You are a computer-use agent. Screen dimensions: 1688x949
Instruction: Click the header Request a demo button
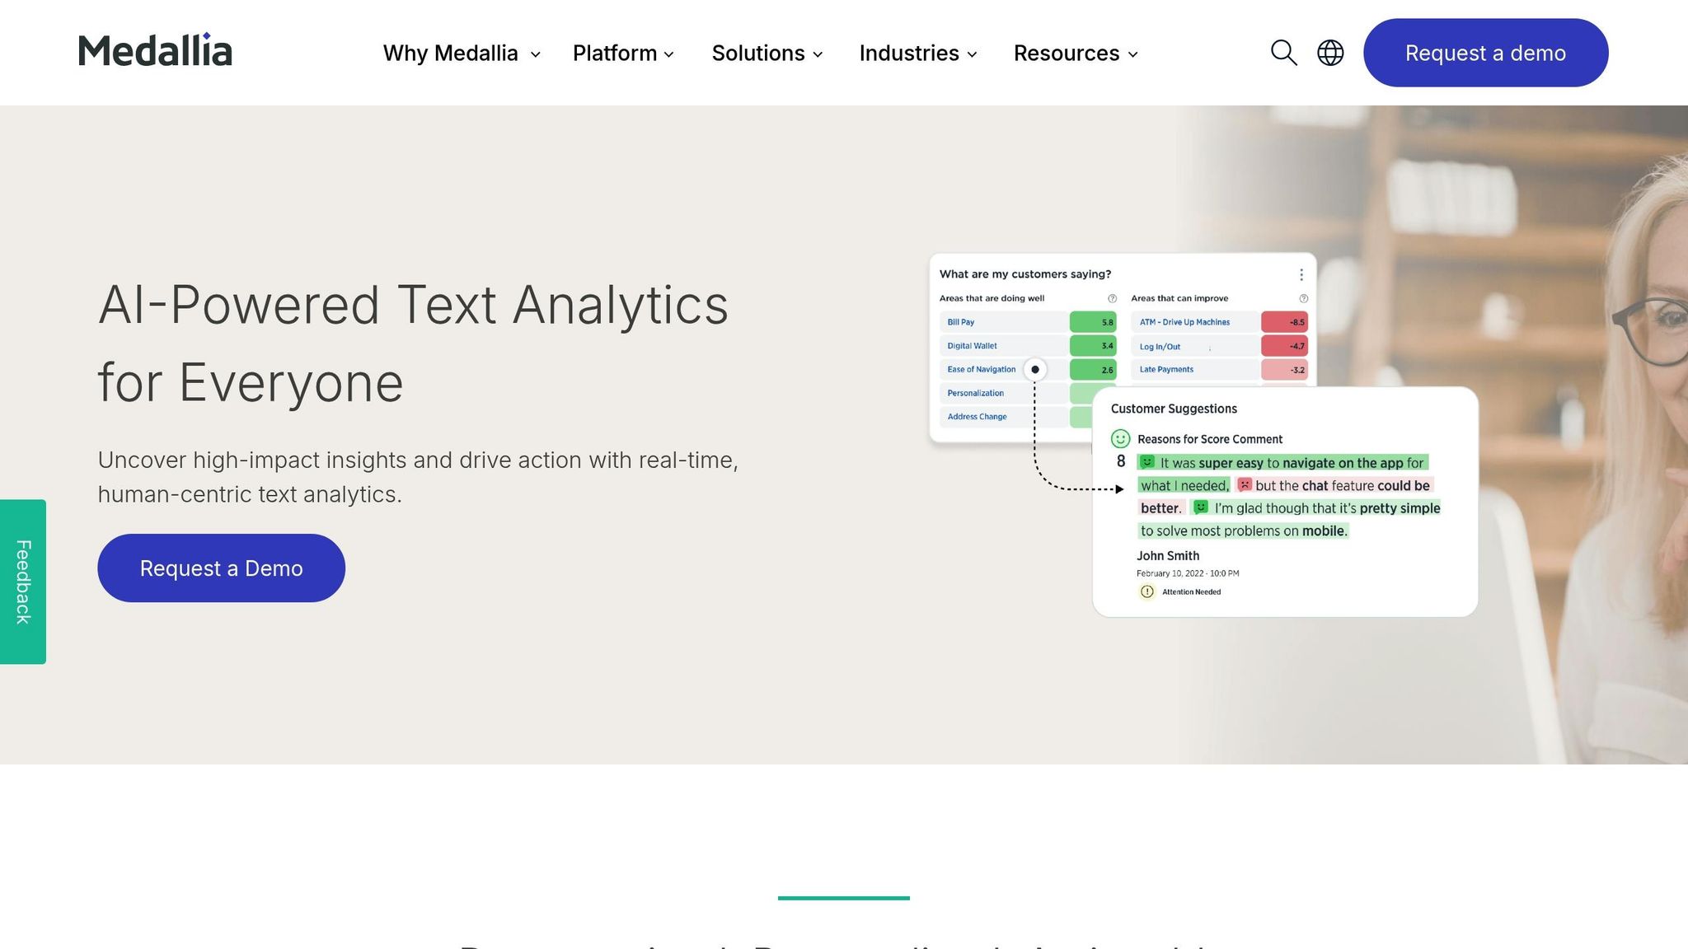1485,53
